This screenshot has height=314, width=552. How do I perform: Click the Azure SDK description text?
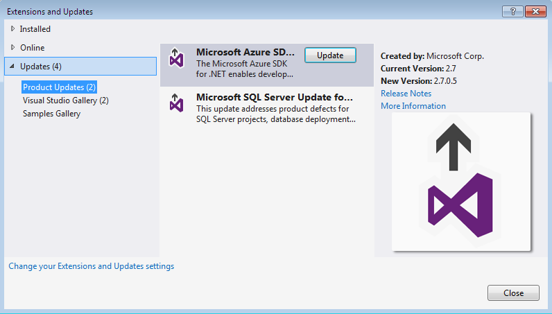click(x=245, y=69)
